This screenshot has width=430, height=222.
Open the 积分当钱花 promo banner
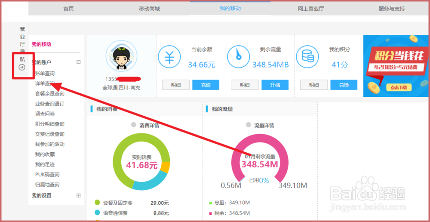tap(396, 66)
